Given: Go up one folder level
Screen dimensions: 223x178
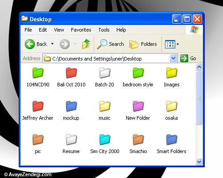Looking at the screenshot, I should 86,44.
